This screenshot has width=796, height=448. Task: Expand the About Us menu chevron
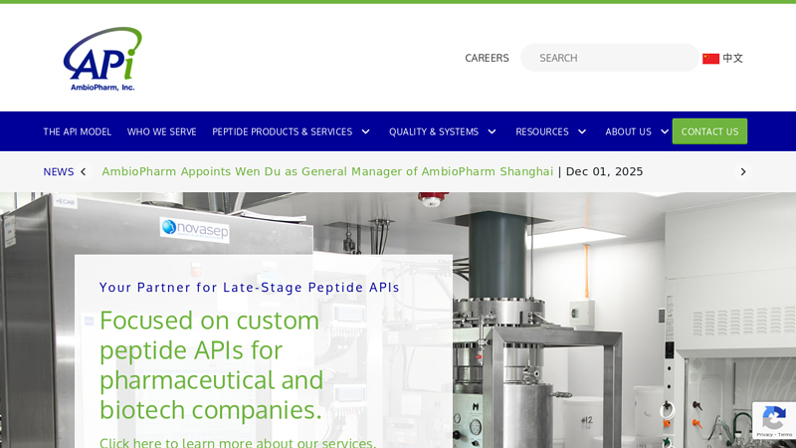pos(665,131)
